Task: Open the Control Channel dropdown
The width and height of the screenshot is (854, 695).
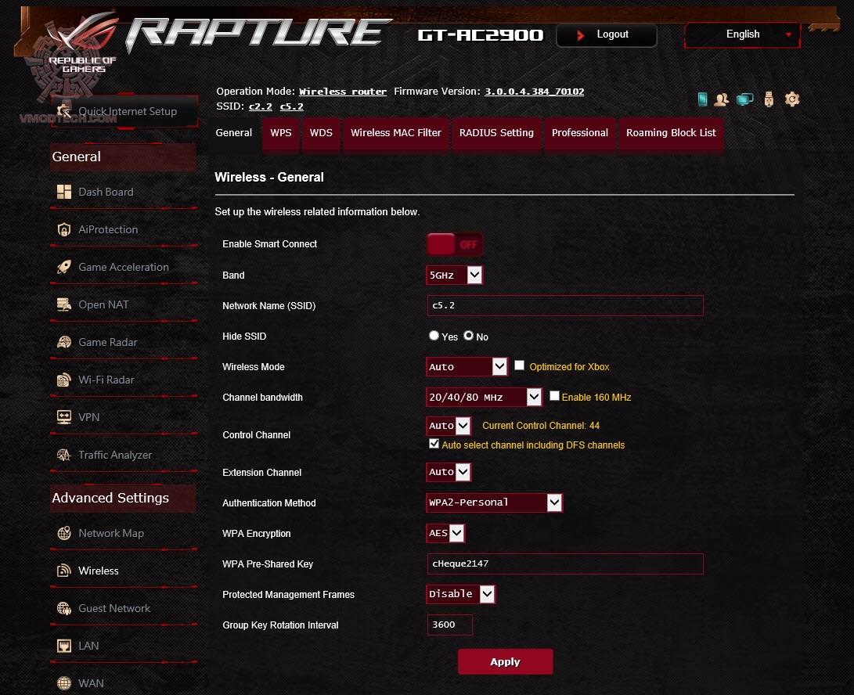Action: click(x=449, y=426)
